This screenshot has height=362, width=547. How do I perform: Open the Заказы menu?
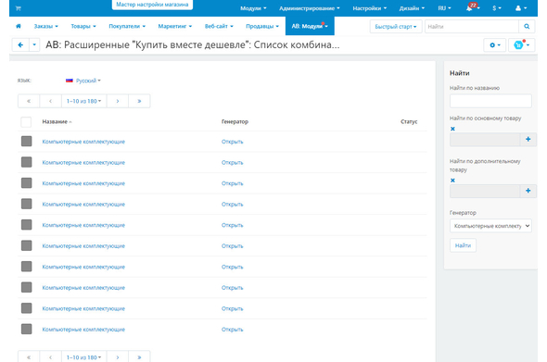click(x=45, y=26)
